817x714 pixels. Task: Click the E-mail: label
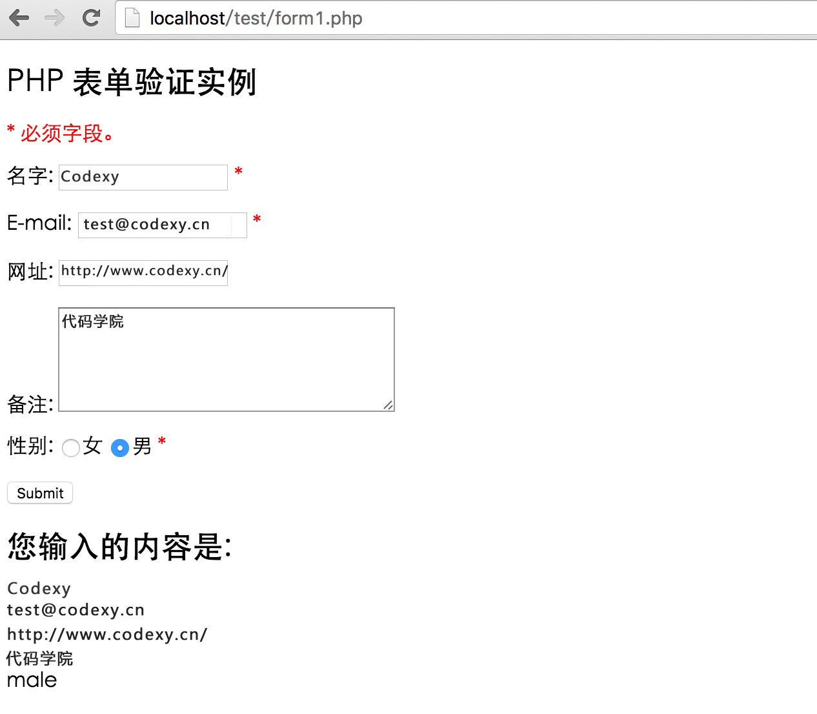[39, 223]
